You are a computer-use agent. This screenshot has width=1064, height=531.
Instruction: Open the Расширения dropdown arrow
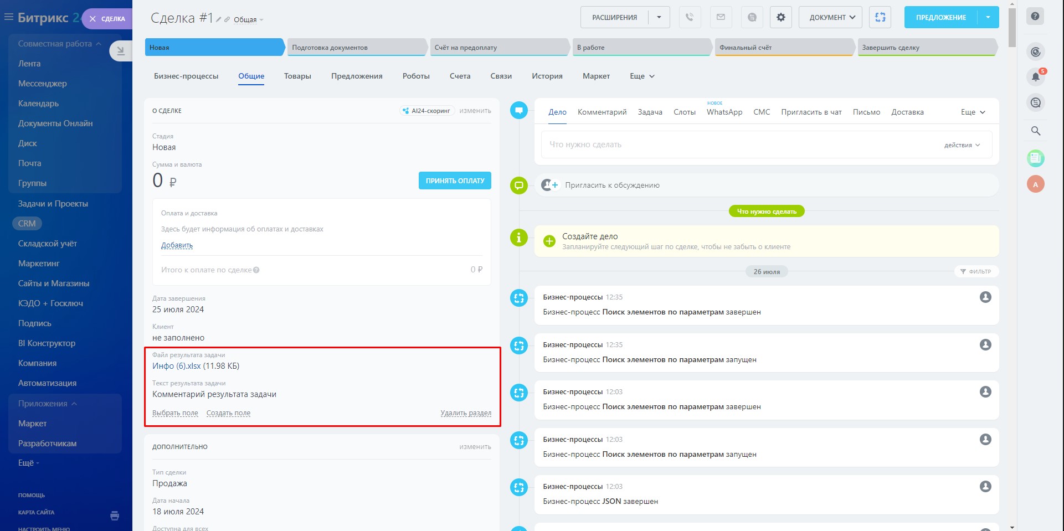point(659,17)
